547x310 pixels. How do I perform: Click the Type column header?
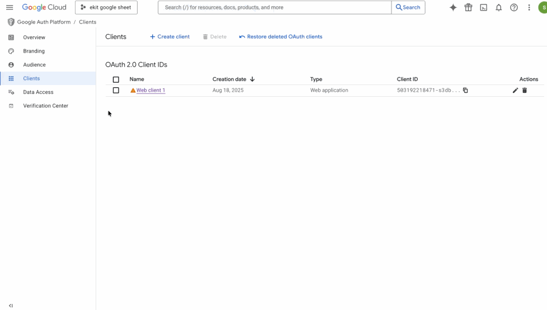click(x=316, y=79)
